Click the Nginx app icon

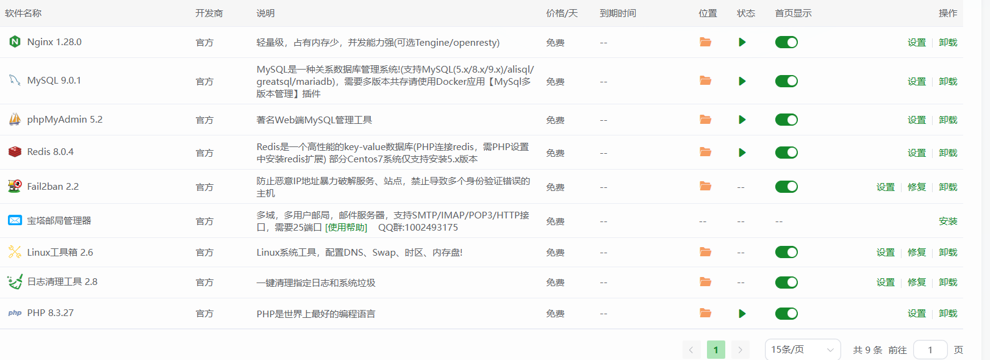click(x=15, y=42)
